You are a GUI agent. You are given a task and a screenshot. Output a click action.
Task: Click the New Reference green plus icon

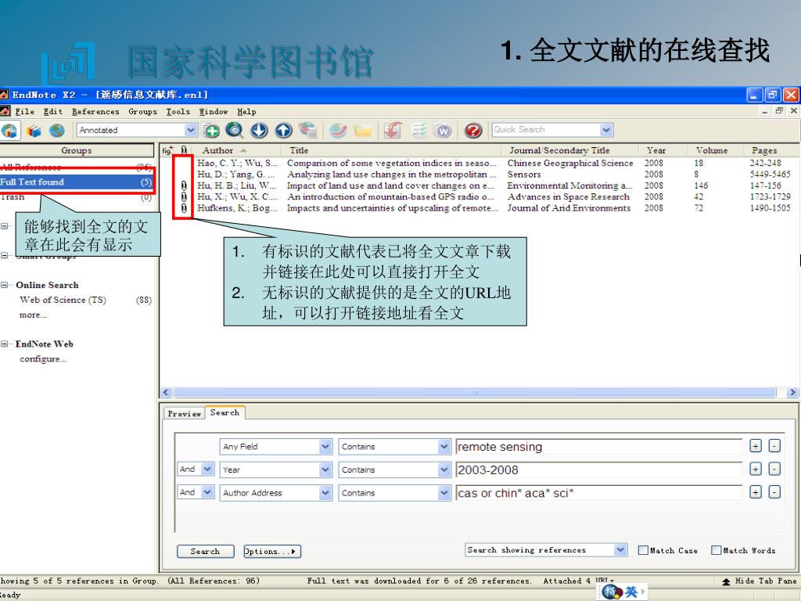(211, 131)
